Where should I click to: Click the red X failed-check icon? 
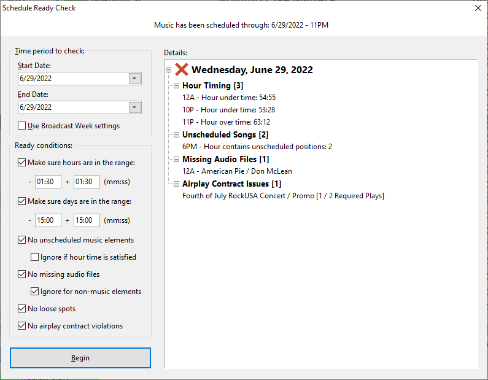click(x=182, y=69)
